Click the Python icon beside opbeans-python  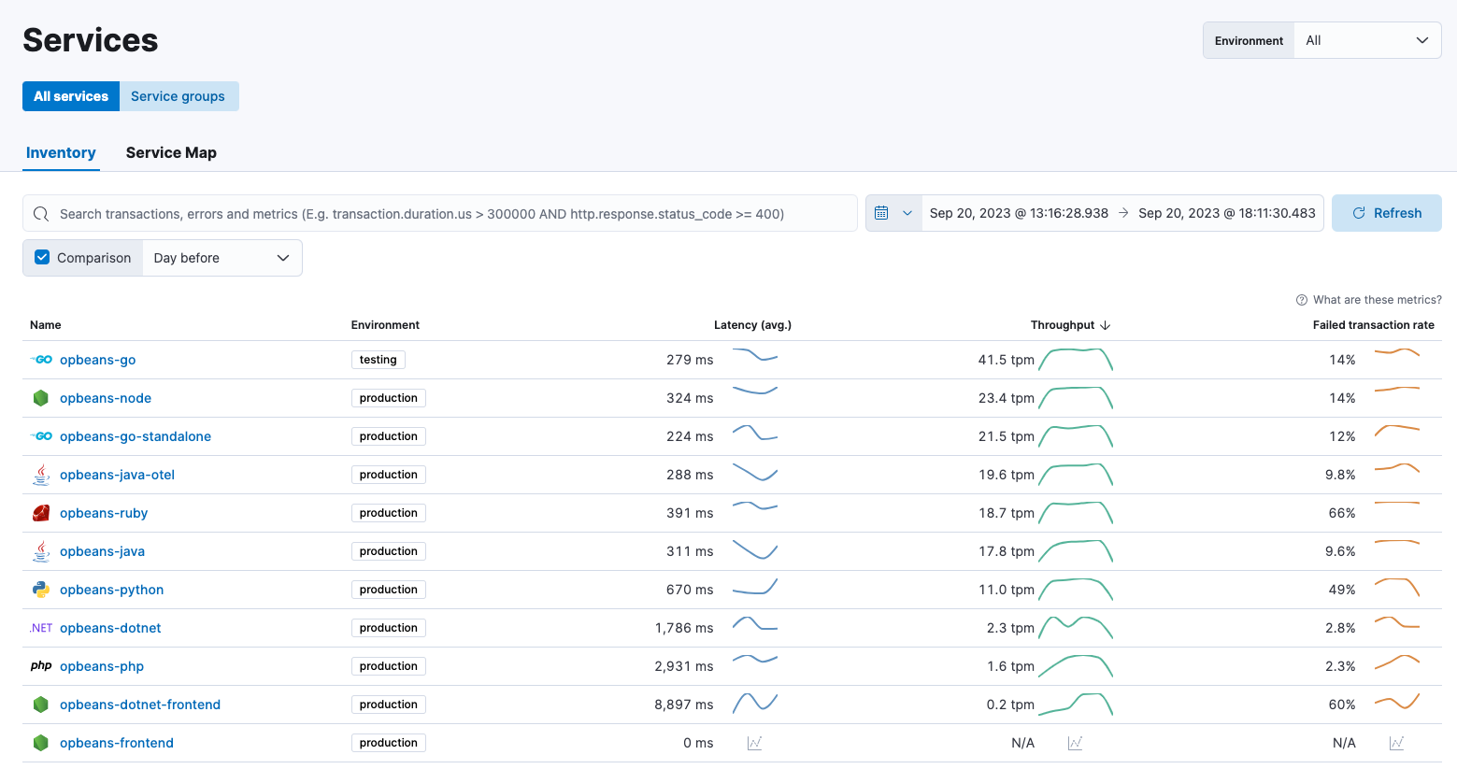tap(41, 590)
